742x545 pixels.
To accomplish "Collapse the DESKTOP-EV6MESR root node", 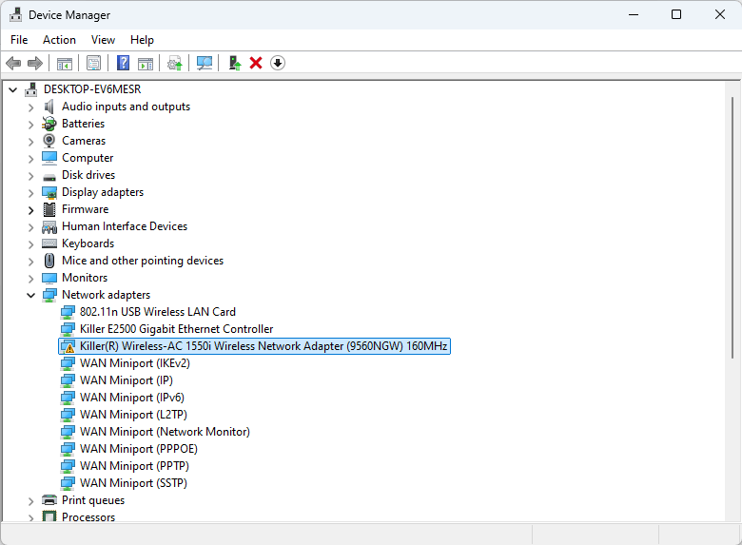I will pos(13,89).
